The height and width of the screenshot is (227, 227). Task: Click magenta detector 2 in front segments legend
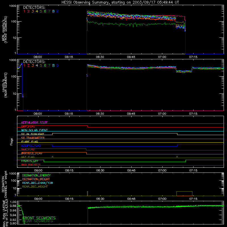pos(29,11)
